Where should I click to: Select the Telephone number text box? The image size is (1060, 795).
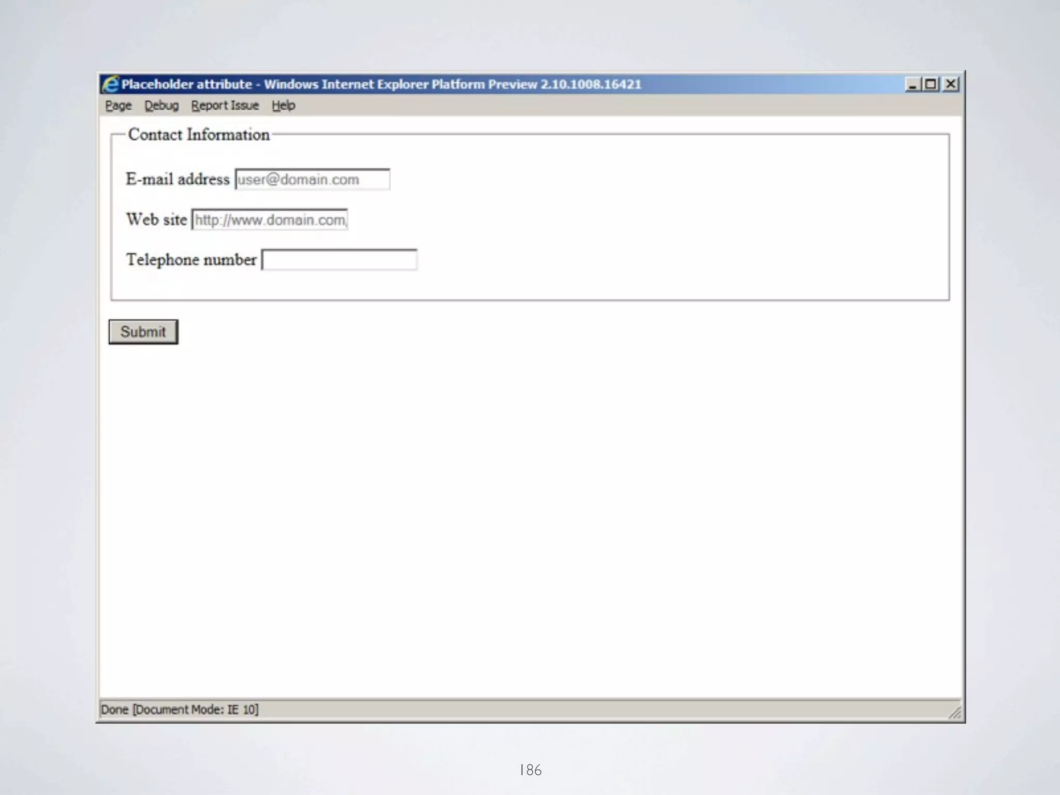339,260
